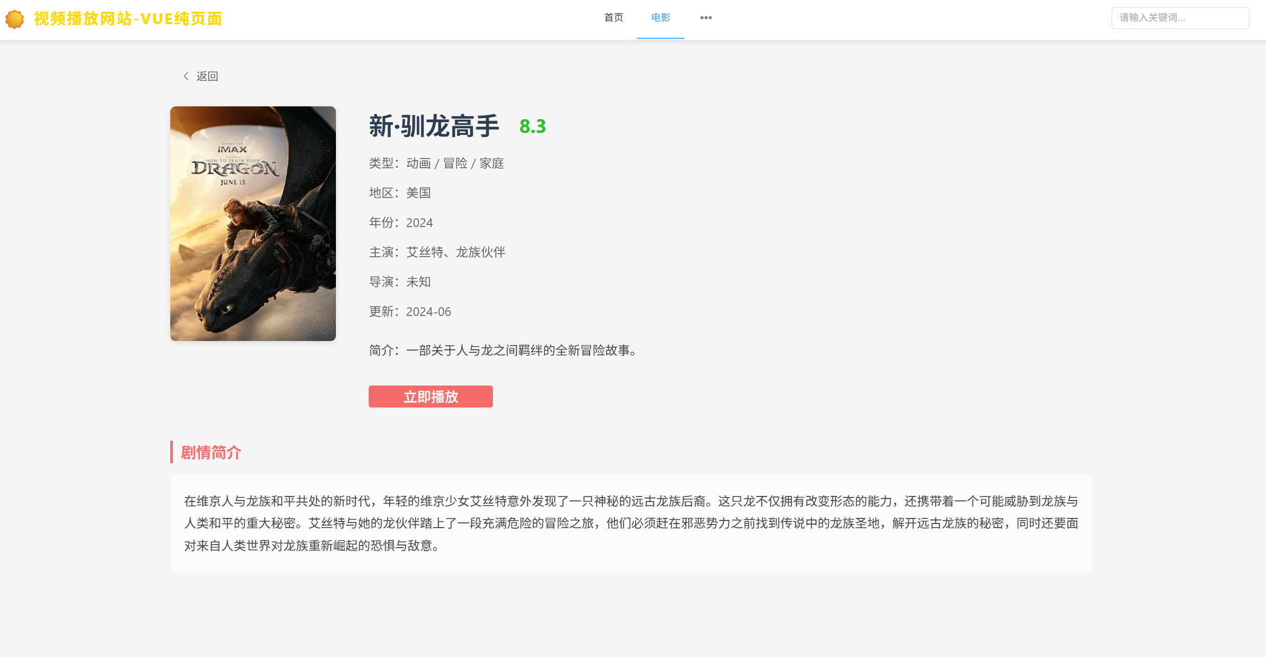Click the 剧情简介 section heading

[210, 452]
